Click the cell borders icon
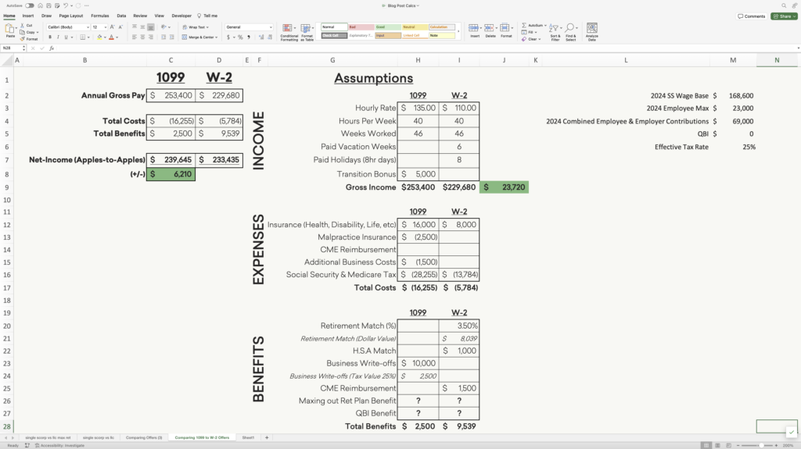The height and width of the screenshot is (449, 801). (83, 37)
